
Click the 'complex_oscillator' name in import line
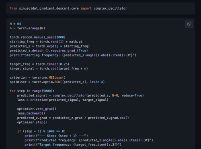(x=110, y=8)
